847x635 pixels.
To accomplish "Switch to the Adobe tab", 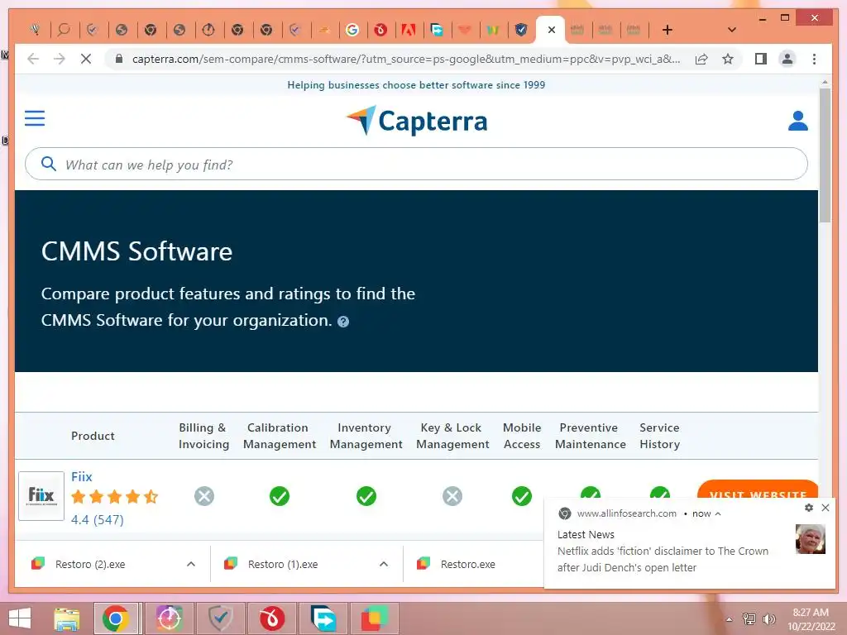I will pyautogui.click(x=409, y=30).
